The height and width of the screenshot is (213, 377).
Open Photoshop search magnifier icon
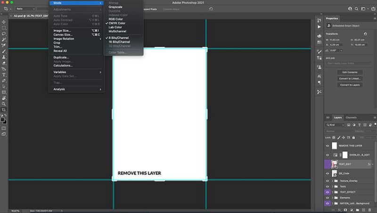356,9
